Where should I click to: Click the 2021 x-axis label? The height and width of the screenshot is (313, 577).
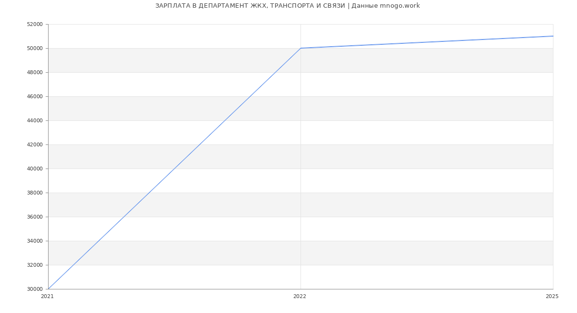(x=47, y=297)
